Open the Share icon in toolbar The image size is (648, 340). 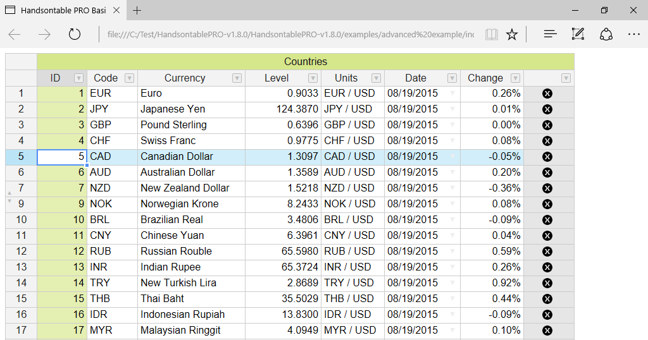click(606, 34)
